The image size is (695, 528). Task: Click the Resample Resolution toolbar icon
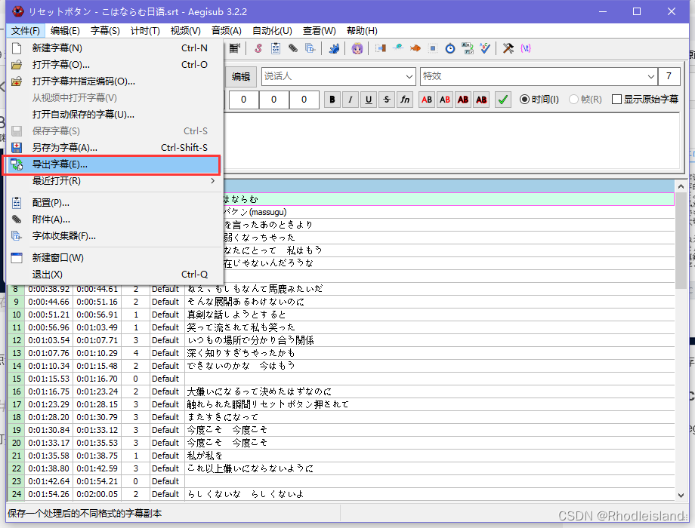433,48
